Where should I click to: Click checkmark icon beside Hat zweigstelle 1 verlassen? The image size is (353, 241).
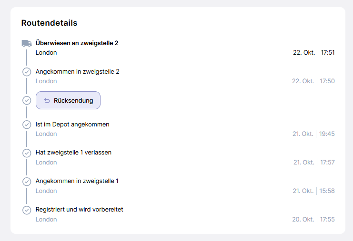click(27, 153)
